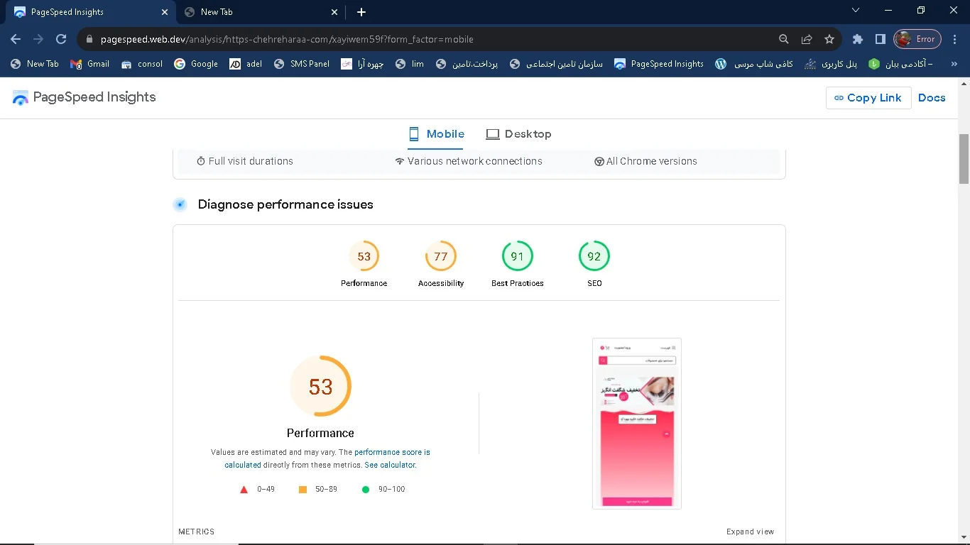Open the Docs link
The width and height of the screenshot is (970, 545).
(932, 98)
